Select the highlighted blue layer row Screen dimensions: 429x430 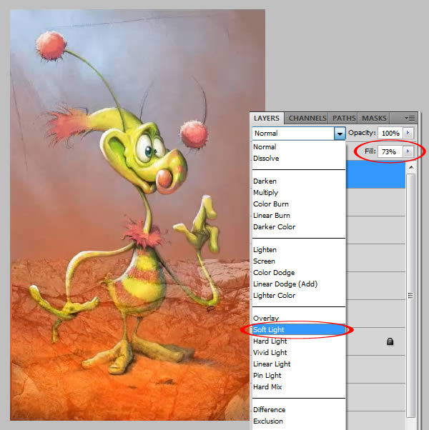click(375, 175)
